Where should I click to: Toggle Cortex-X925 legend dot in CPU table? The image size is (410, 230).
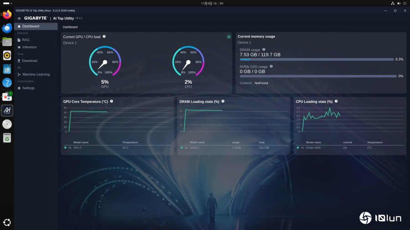tap(297, 148)
